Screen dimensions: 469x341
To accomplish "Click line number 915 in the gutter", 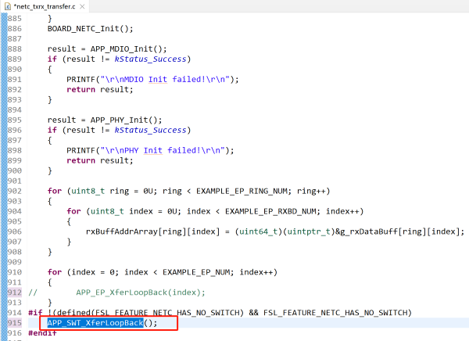I will tap(15, 323).
